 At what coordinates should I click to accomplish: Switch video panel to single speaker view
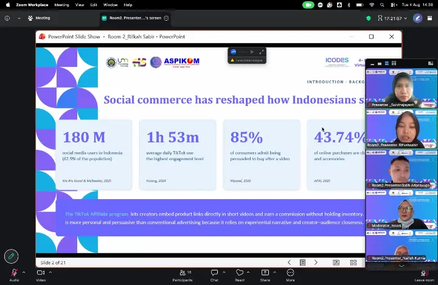[380, 63]
